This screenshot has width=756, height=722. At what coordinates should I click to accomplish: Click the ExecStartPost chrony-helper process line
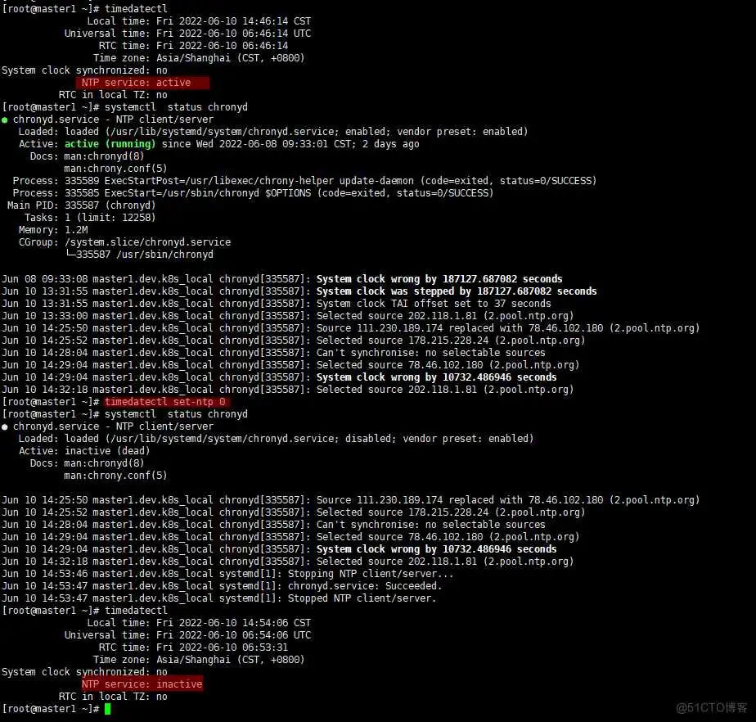point(304,181)
